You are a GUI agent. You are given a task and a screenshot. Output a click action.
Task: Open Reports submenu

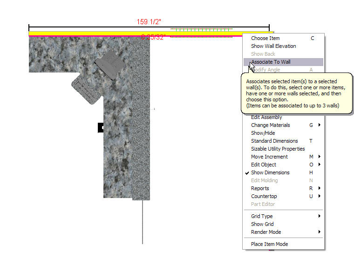click(x=283, y=188)
